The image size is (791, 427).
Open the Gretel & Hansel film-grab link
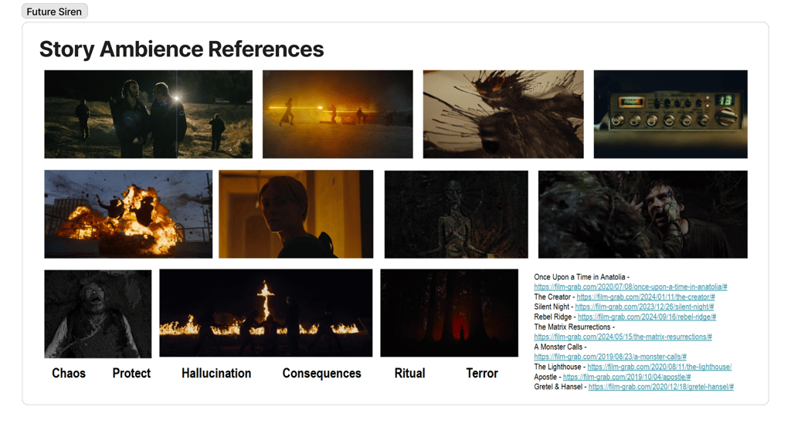(x=661, y=387)
